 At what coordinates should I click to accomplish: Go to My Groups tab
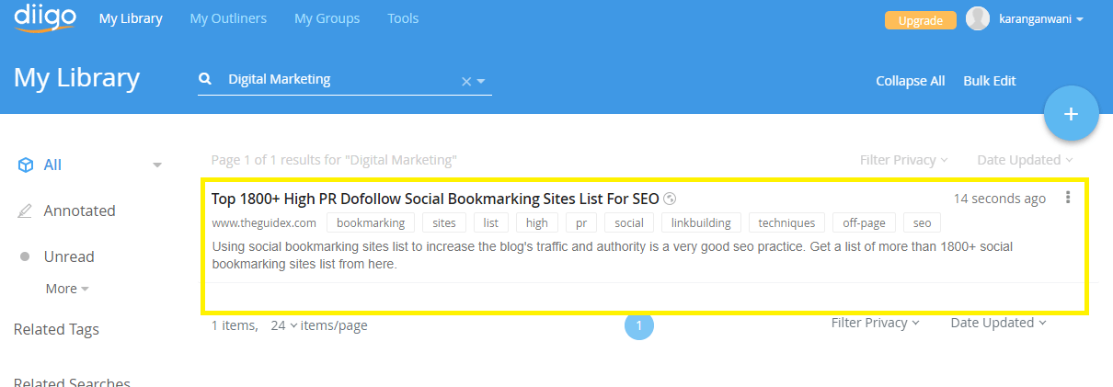point(327,18)
